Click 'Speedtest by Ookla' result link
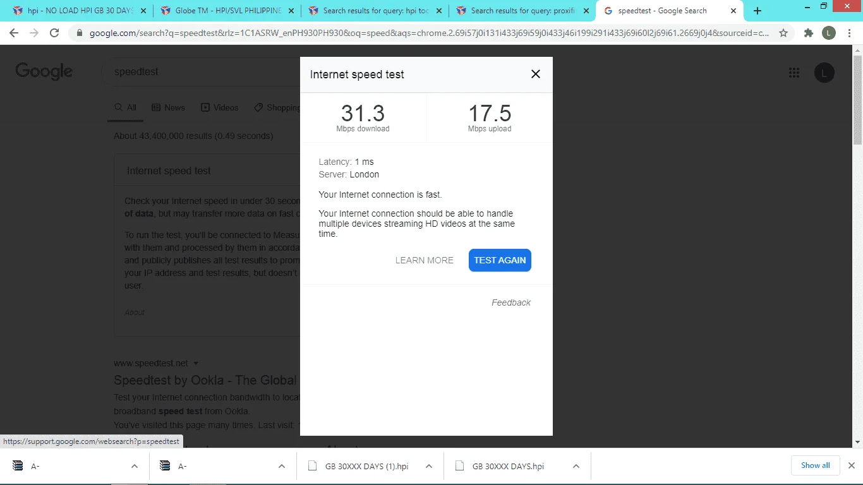Screen dimensions: 863x485 pyautogui.click(x=205, y=380)
